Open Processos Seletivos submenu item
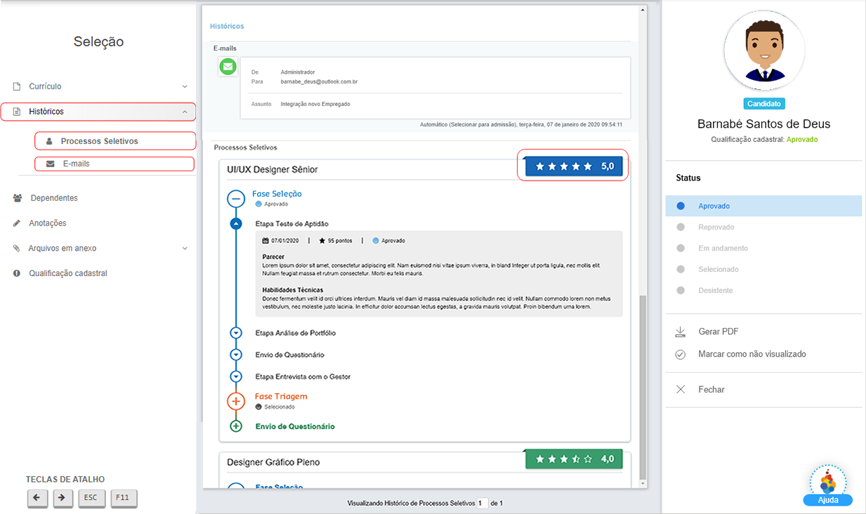 tap(99, 141)
